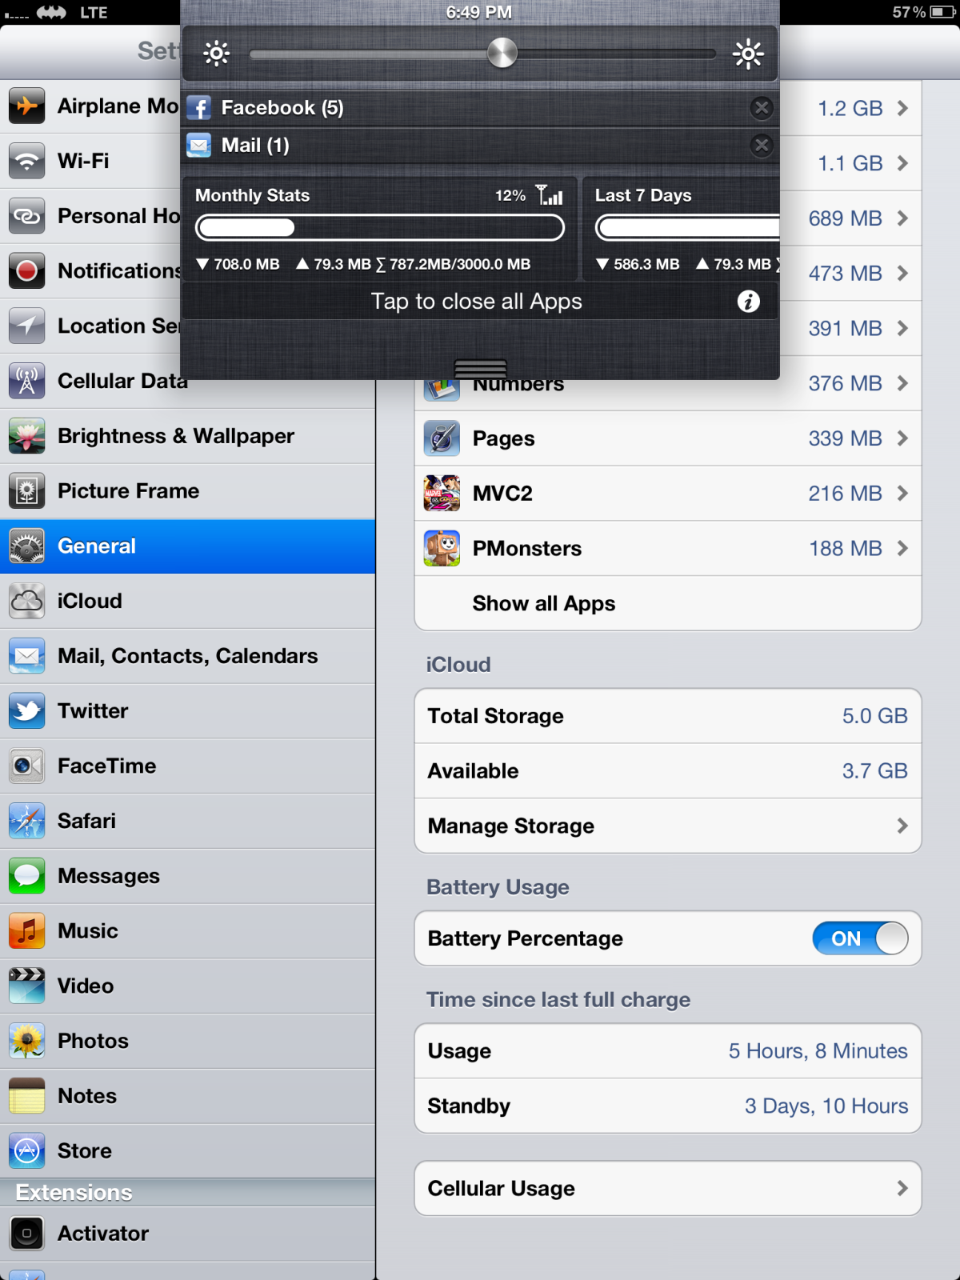
Task: Open Manage Storage label
Action: pyautogui.click(x=511, y=826)
